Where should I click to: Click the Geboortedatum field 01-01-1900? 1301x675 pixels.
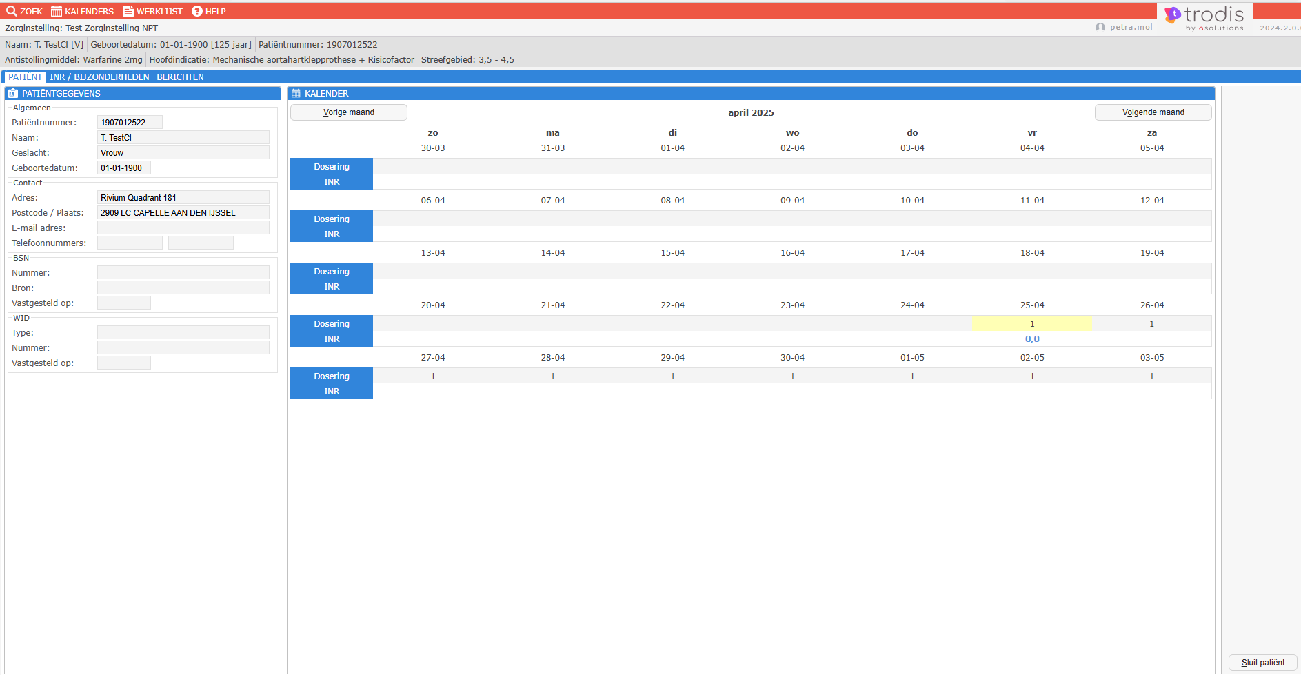click(124, 168)
